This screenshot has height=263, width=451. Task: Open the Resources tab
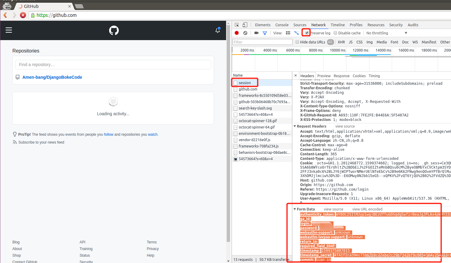pyautogui.click(x=376, y=25)
